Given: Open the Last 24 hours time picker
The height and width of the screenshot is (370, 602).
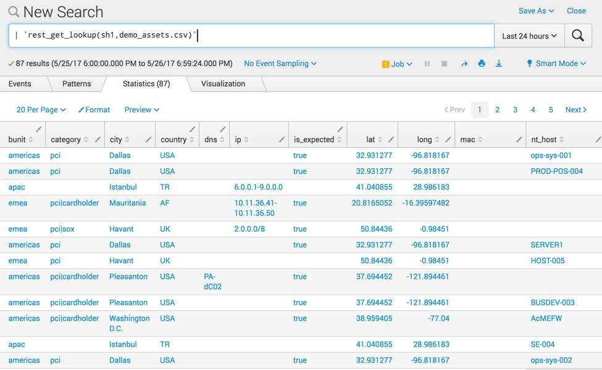Looking at the screenshot, I should [x=529, y=36].
